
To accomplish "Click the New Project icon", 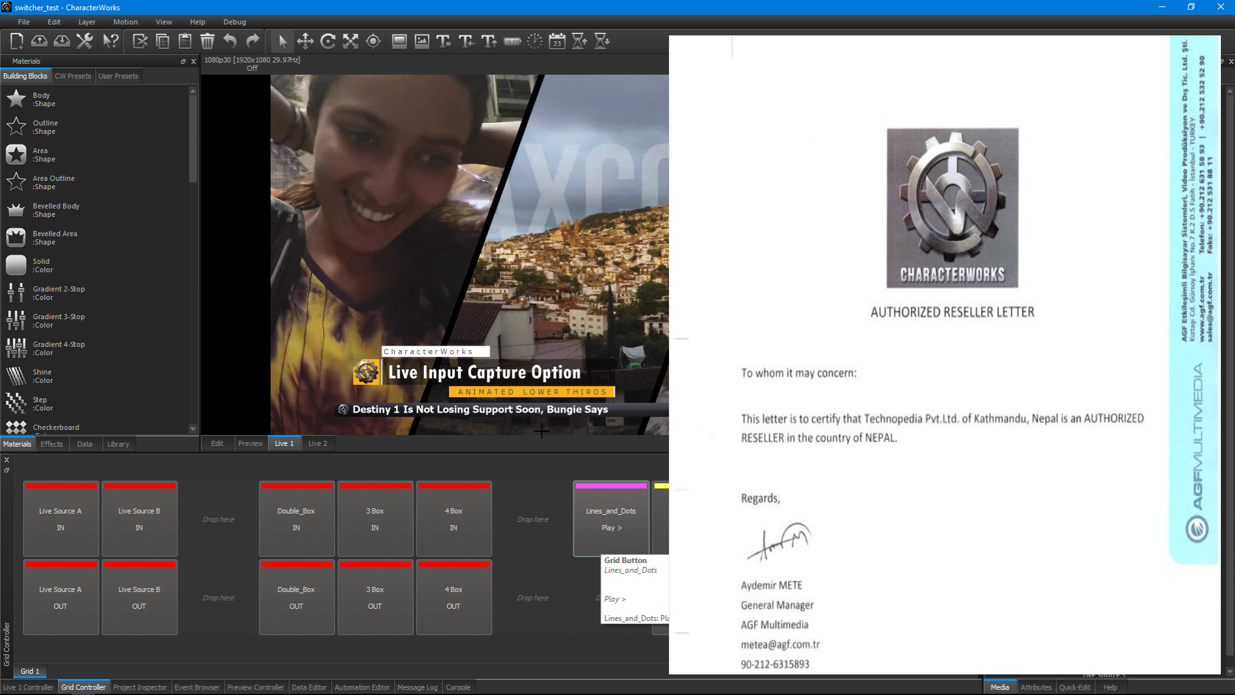I will pos(17,41).
